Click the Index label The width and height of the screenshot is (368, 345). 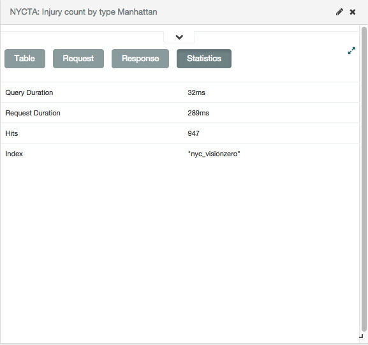(14, 154)
